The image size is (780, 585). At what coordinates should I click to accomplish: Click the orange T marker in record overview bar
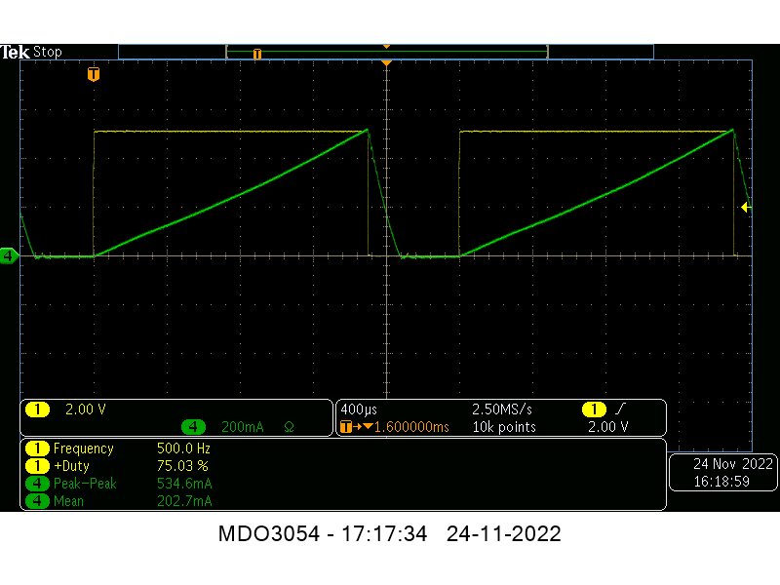[x=257, y=54]
